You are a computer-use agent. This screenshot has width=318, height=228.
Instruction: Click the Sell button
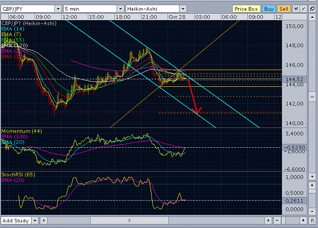coord(284,9)
